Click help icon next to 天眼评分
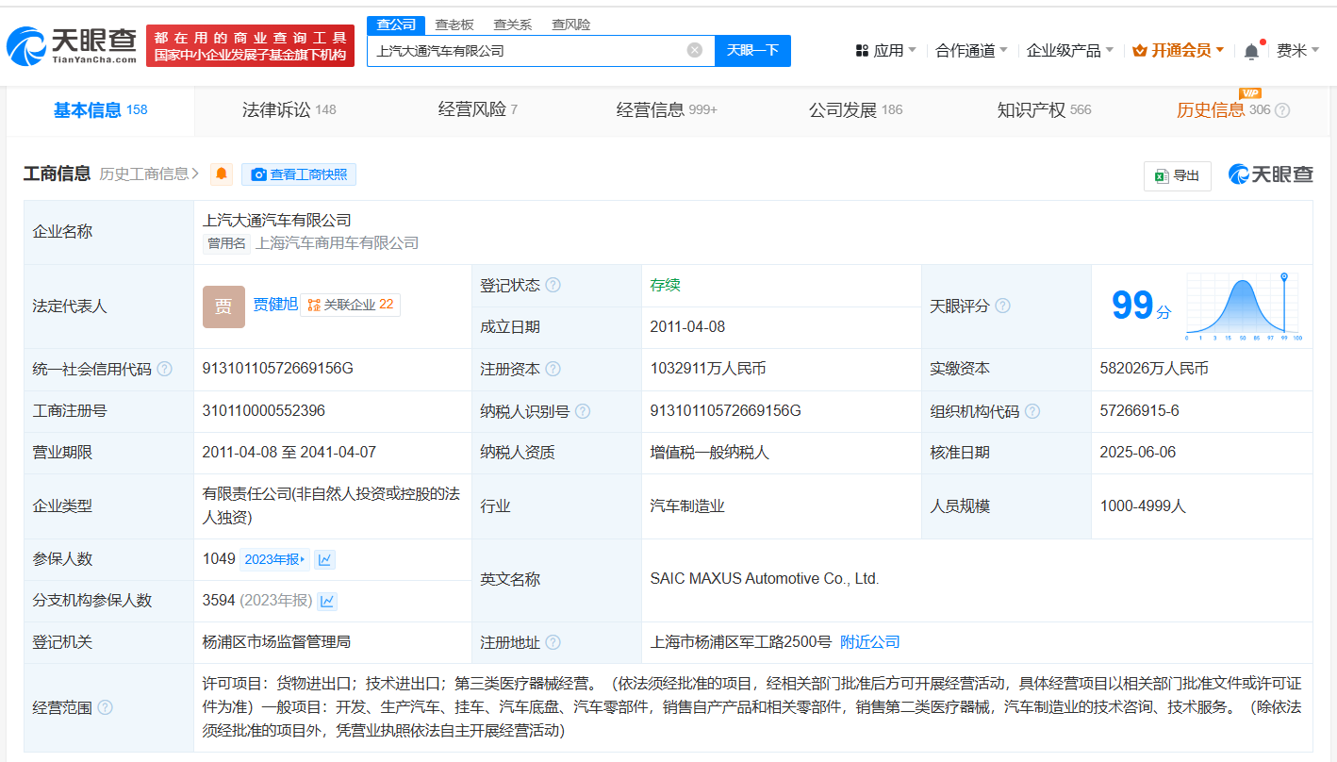This screenshot has height=762, width=1337. click(x=1003, y=306)
